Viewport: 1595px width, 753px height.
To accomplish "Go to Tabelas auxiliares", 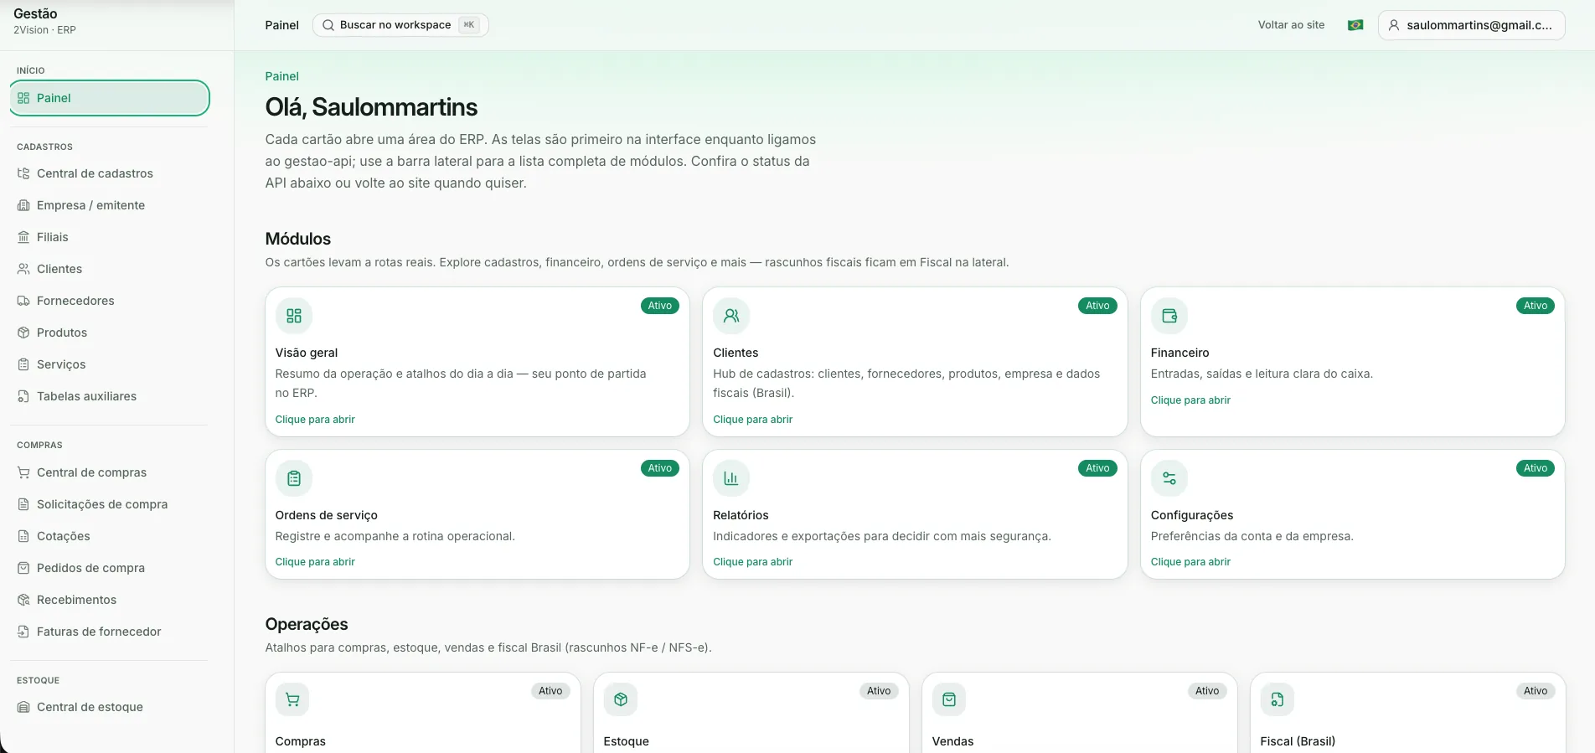I will coord(110,396).
